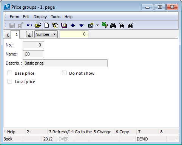Switch to tab 1
The height and width of the screenshot is (145, 182).
pyautogui.click(x=15, y=34)
